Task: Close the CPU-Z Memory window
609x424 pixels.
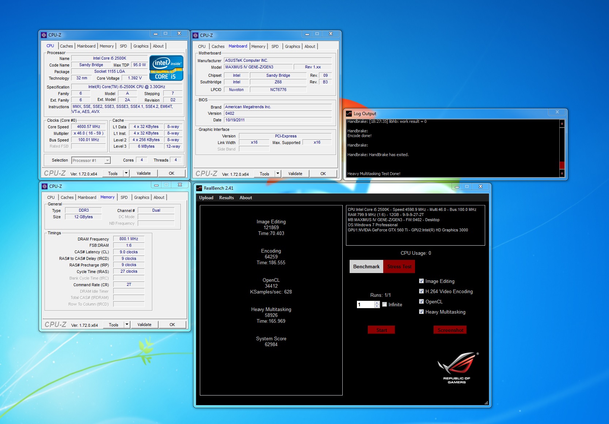Action: tap(180, 185)
